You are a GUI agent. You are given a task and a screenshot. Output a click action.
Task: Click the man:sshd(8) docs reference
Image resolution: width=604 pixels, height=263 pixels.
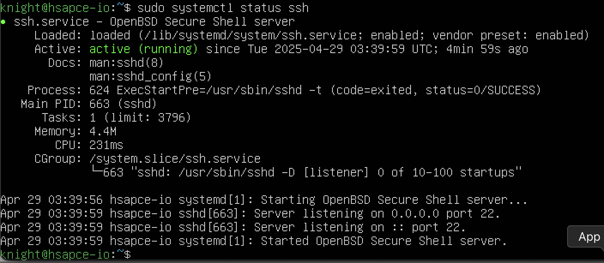click(x=127, y=63)
